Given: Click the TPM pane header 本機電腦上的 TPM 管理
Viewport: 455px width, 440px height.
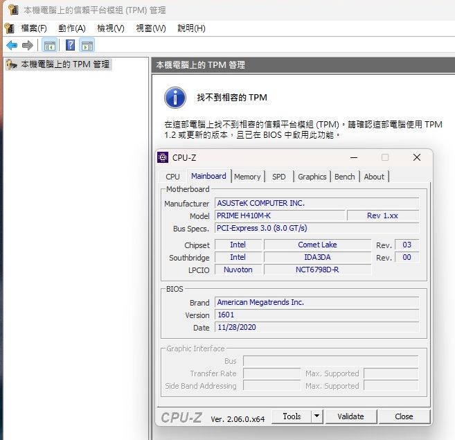Looking at the screenshot, I should (201, 64).
